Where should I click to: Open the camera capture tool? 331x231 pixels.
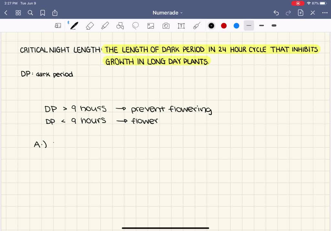tap(166, 25)
